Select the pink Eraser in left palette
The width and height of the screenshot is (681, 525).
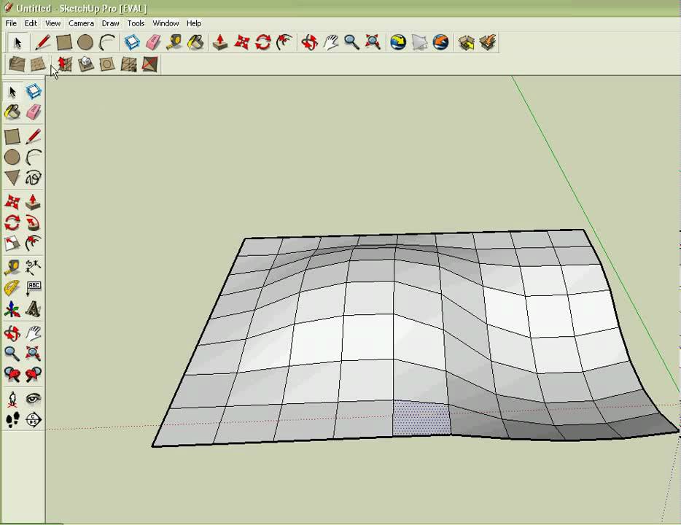[x=34, y=112]
